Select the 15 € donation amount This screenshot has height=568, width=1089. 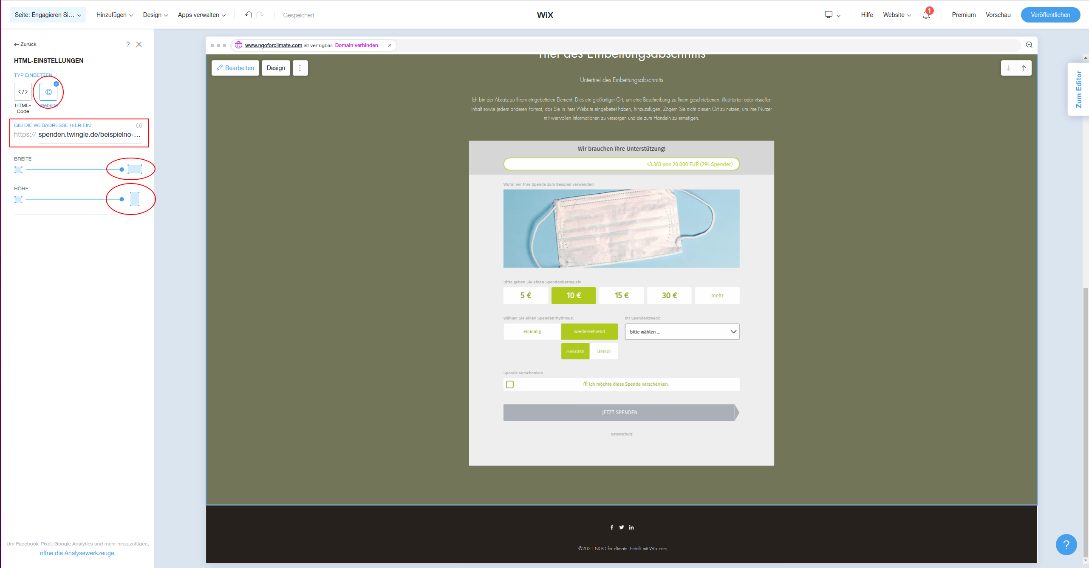[x=622, y=296]
